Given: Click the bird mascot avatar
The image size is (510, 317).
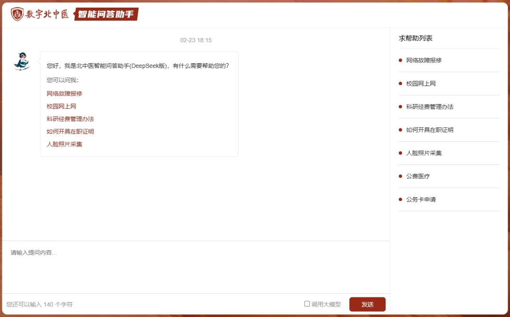Looking at the screenshot, I should (21, 61).
